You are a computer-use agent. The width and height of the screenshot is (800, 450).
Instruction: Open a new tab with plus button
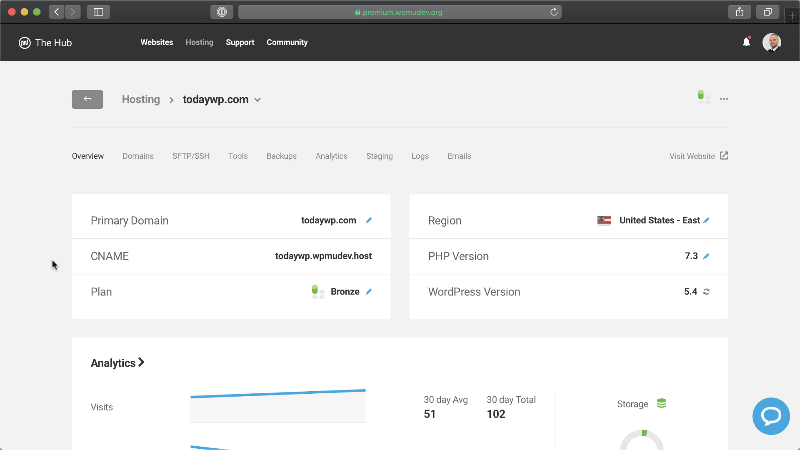pyautogui.click(x=792, y=16)
